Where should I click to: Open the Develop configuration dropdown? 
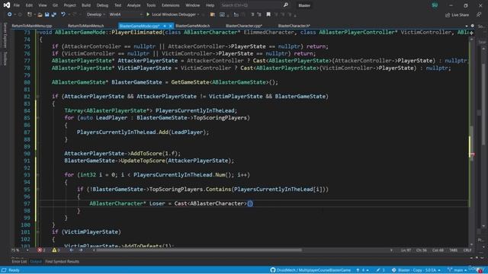pos(95,14)
